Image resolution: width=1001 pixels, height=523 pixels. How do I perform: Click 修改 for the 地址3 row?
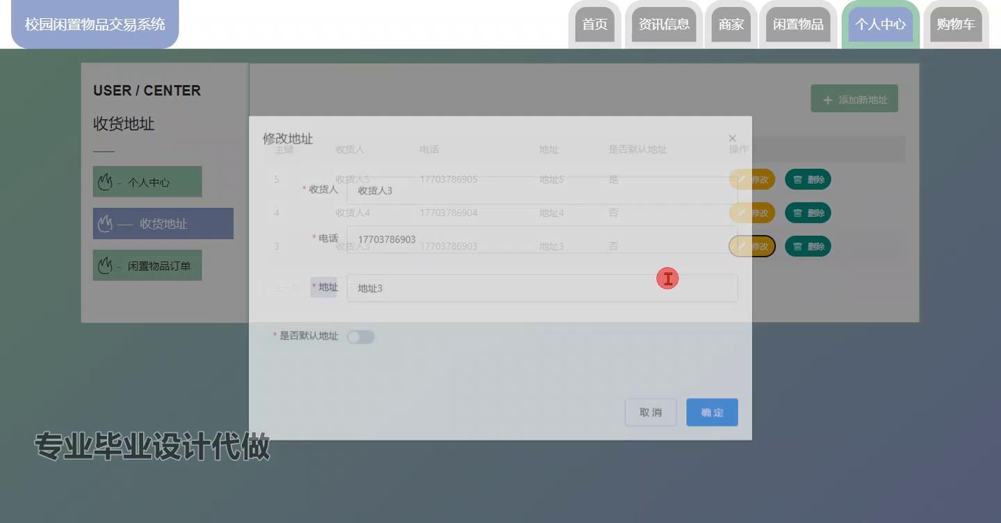[x=752, y=246]
